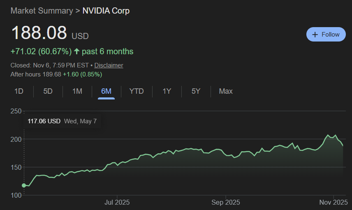Switch to the 1Y chart view
This screenshot has height=210, width=352.
[167, 91]
